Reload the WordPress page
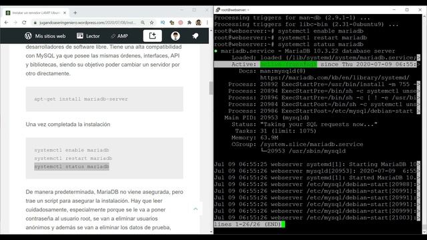The height and width of the screenshot is (240, 427). 24,23
